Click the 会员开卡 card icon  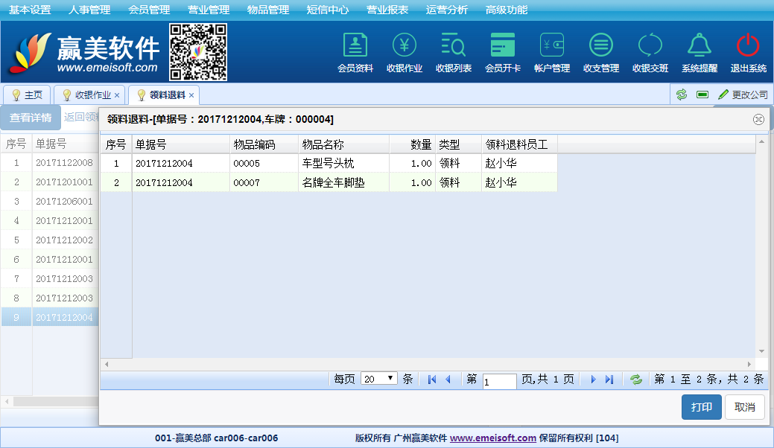pyautogui.click(x=502, y=46)
